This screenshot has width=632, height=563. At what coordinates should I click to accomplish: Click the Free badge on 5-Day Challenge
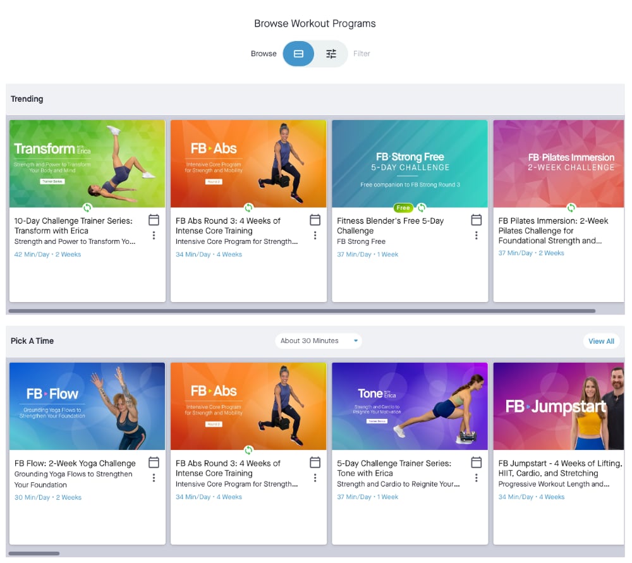click(403, 208)
